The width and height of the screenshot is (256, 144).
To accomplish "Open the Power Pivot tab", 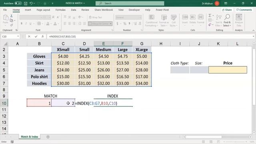I will pos(162,10).
